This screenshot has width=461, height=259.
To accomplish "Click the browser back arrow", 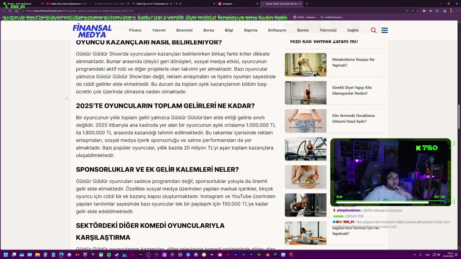I will [x=3, y=11].
